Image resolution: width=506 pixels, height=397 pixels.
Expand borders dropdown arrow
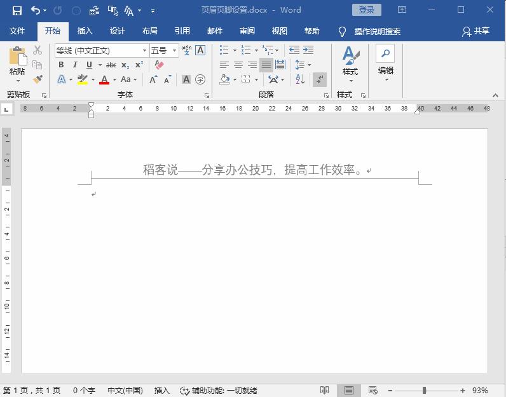(x=256, y=79)
